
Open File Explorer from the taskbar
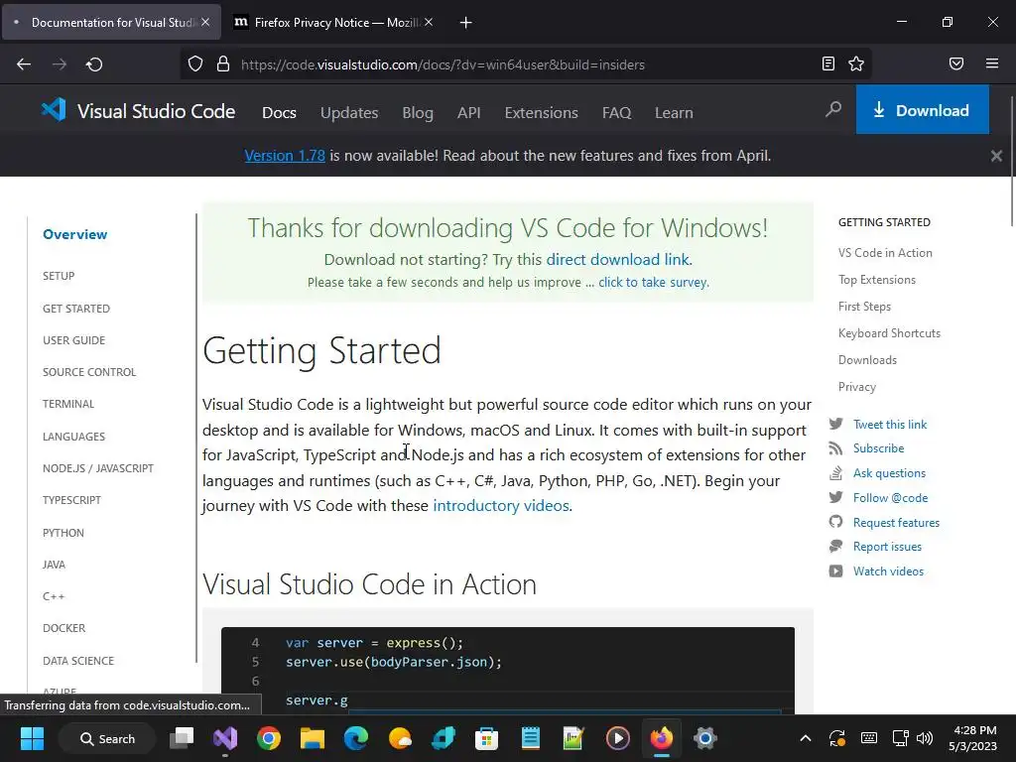pyautogui.click(x=313, y=738)
